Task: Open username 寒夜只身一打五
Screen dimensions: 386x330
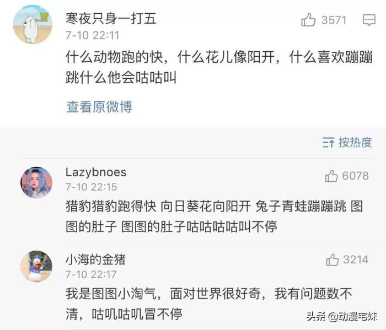Action: (x=110, y=19)
